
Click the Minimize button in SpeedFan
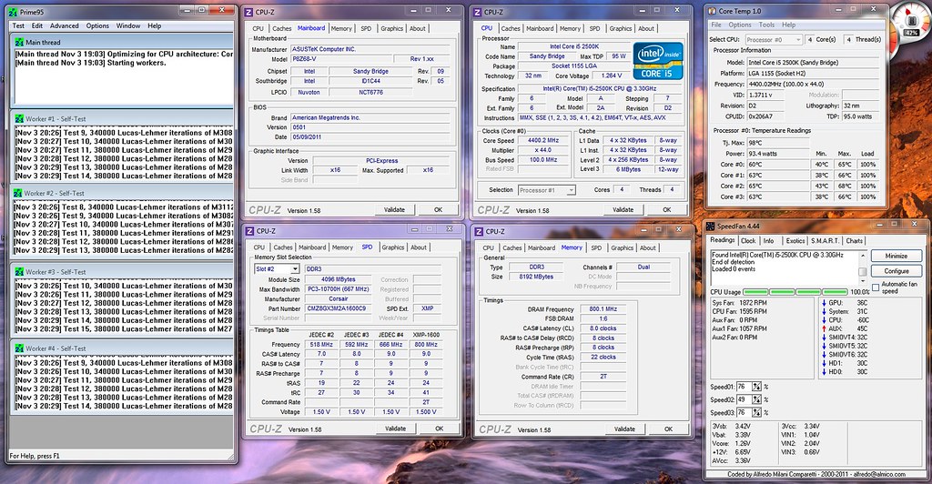point(897,256)
